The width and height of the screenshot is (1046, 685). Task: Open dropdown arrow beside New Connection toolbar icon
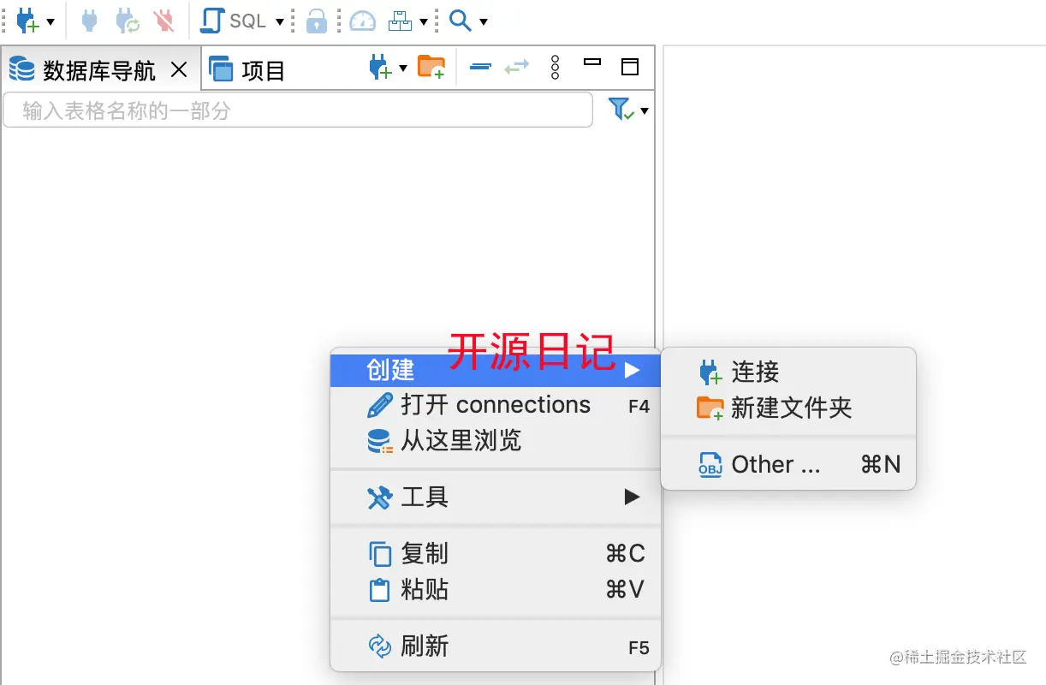[x=51, y=21]
